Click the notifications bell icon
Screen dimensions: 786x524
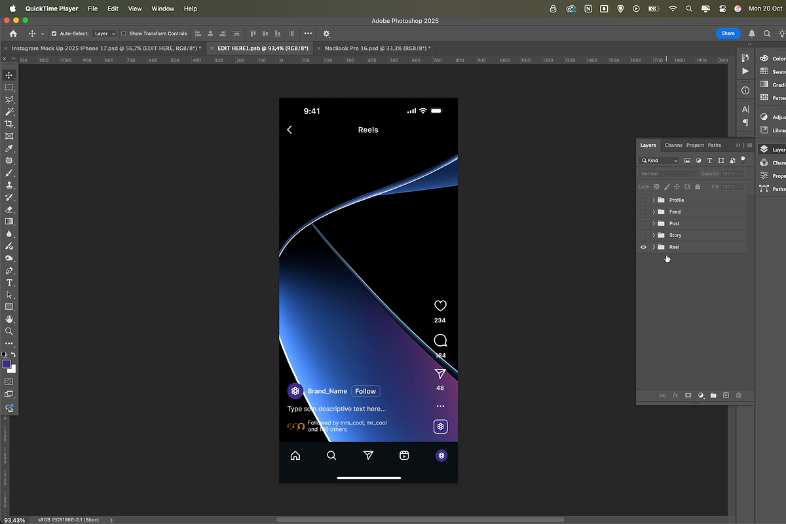point(752,33)
